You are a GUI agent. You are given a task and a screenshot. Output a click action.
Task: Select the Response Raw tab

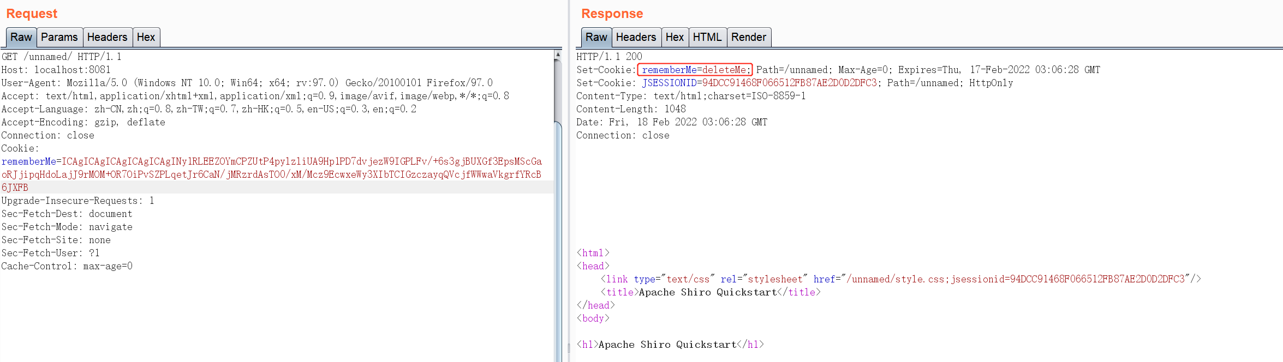coord(596,37)
